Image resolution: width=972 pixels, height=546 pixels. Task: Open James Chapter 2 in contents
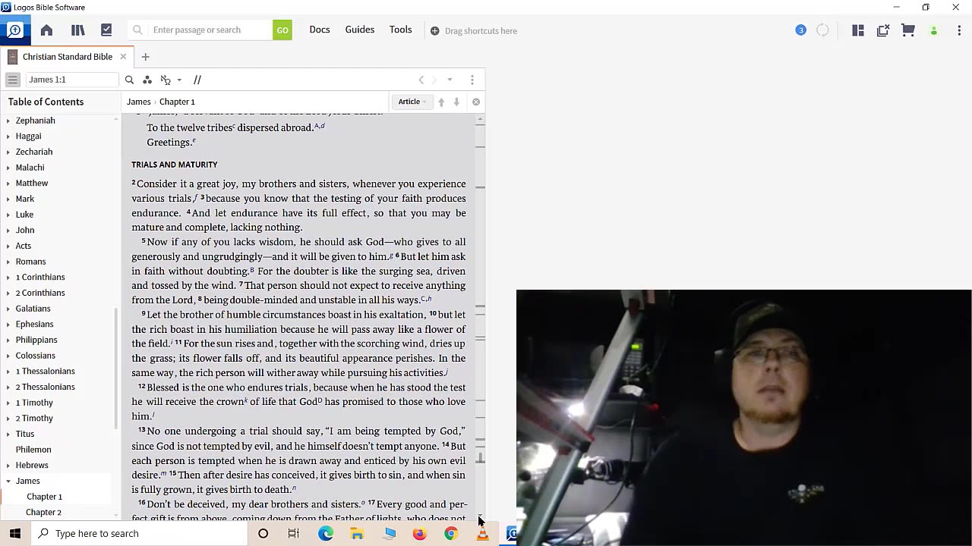[44, 513]
